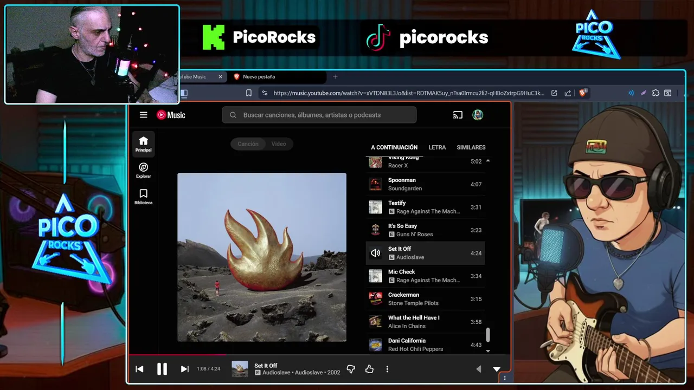Click Alice In Chains artist name
The height and width of the screenshot is (390, 694).
(407, 326)
